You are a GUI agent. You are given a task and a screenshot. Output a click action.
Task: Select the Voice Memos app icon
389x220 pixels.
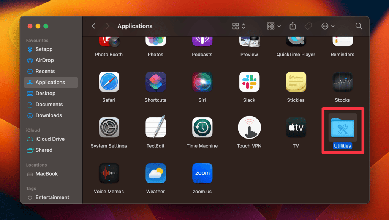click(x=109, y=173)
